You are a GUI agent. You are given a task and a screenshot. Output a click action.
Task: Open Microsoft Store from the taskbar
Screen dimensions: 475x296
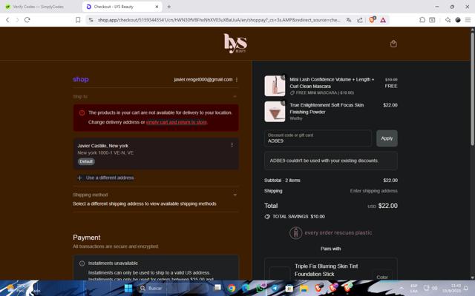pyautogui.click(x=289, y=289)
